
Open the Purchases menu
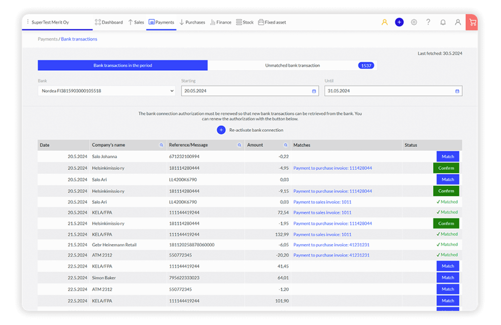[192, 22]
